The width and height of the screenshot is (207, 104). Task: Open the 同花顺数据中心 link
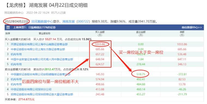[x=42, y=21]
